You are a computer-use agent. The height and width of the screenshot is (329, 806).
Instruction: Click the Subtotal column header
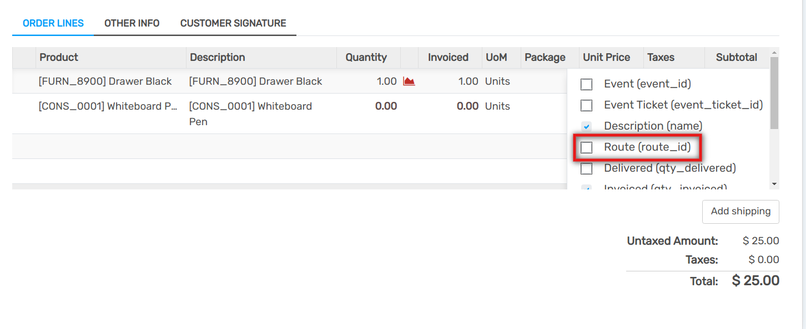click(x=736, y=57)
